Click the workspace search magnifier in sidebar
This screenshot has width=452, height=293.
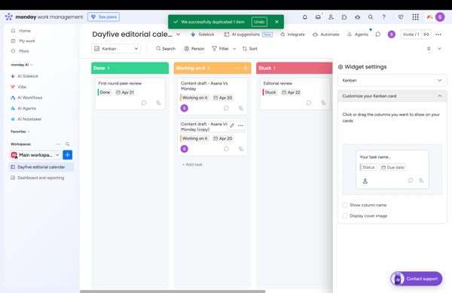[x=67, y=144]
